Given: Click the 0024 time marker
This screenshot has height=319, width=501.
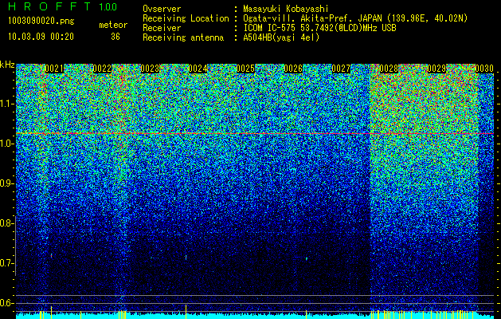Looking at the screenshot, I should pos(198,69).
